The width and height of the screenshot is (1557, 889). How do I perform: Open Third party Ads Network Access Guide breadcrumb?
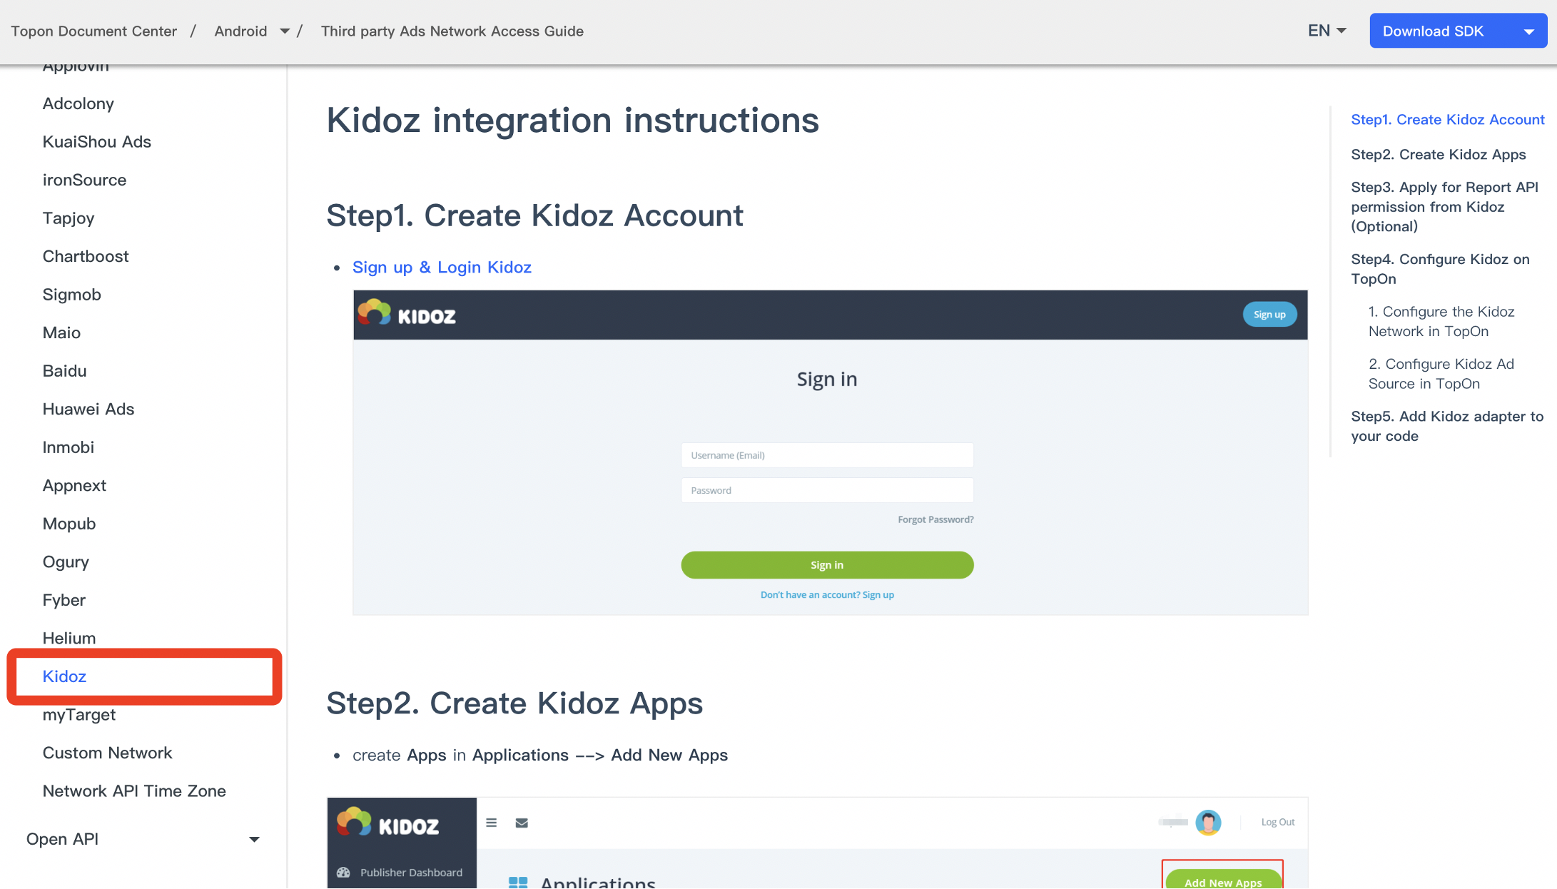point(452,31)
